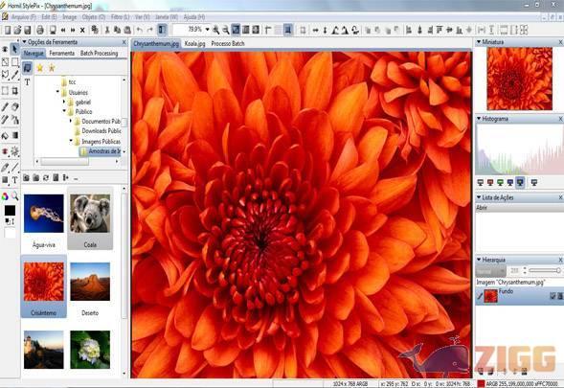Screen dimensions: 564x388
Task: Click the black X delete icon in toolbar
Action: [x=82, y=30]
